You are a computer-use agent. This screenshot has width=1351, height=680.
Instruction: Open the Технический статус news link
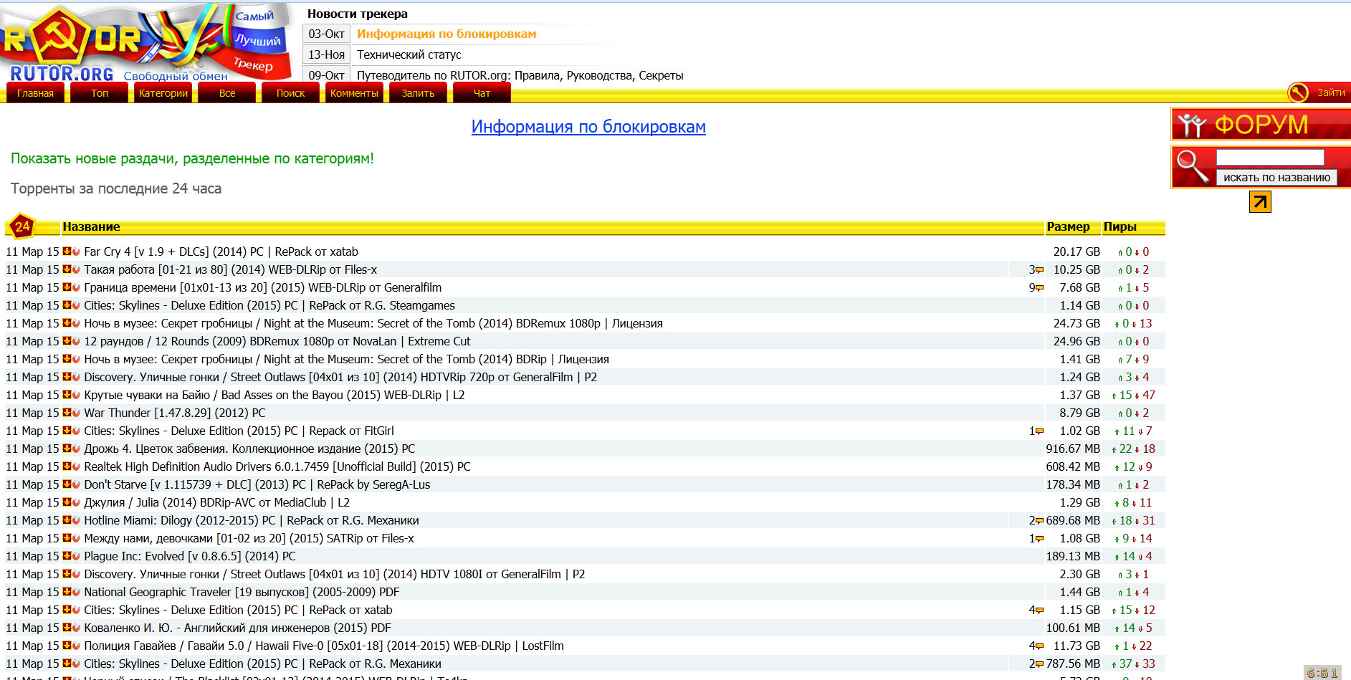[x=409, y=54]
